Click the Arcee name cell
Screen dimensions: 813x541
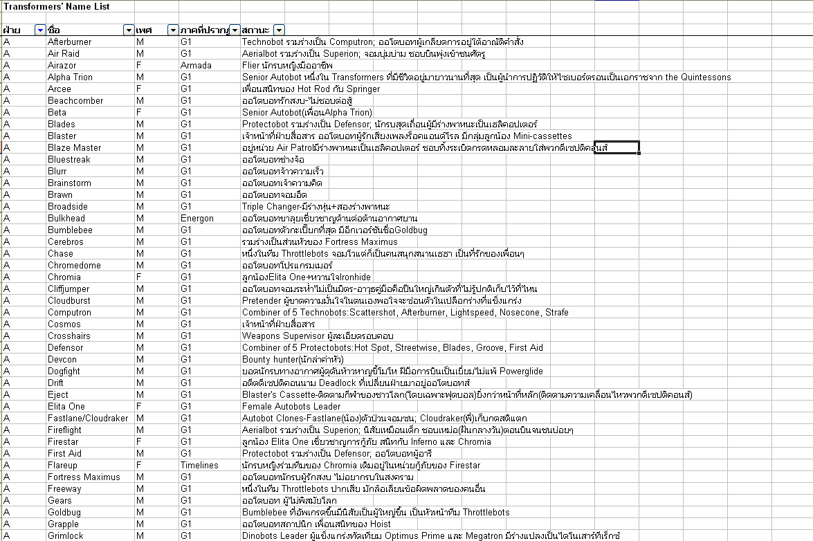pyautogui.click(x=90, y=89)
